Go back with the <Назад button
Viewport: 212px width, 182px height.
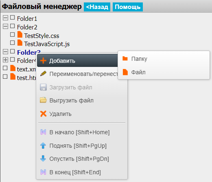(97, 7)
